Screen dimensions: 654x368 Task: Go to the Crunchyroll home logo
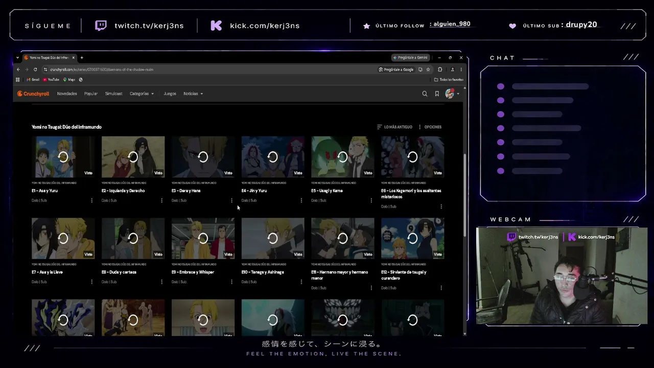[x=33, y=94]
